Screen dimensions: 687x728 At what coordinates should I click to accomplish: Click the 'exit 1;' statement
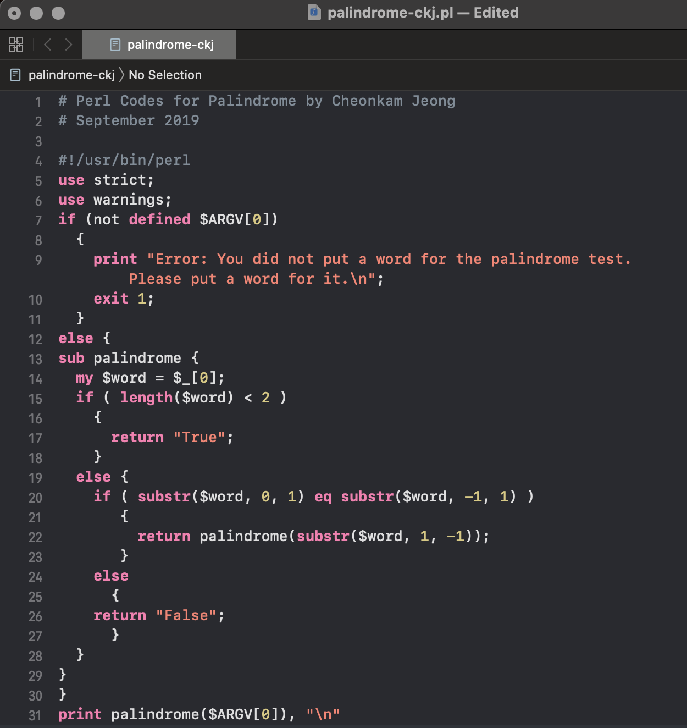tap(124, 299)
